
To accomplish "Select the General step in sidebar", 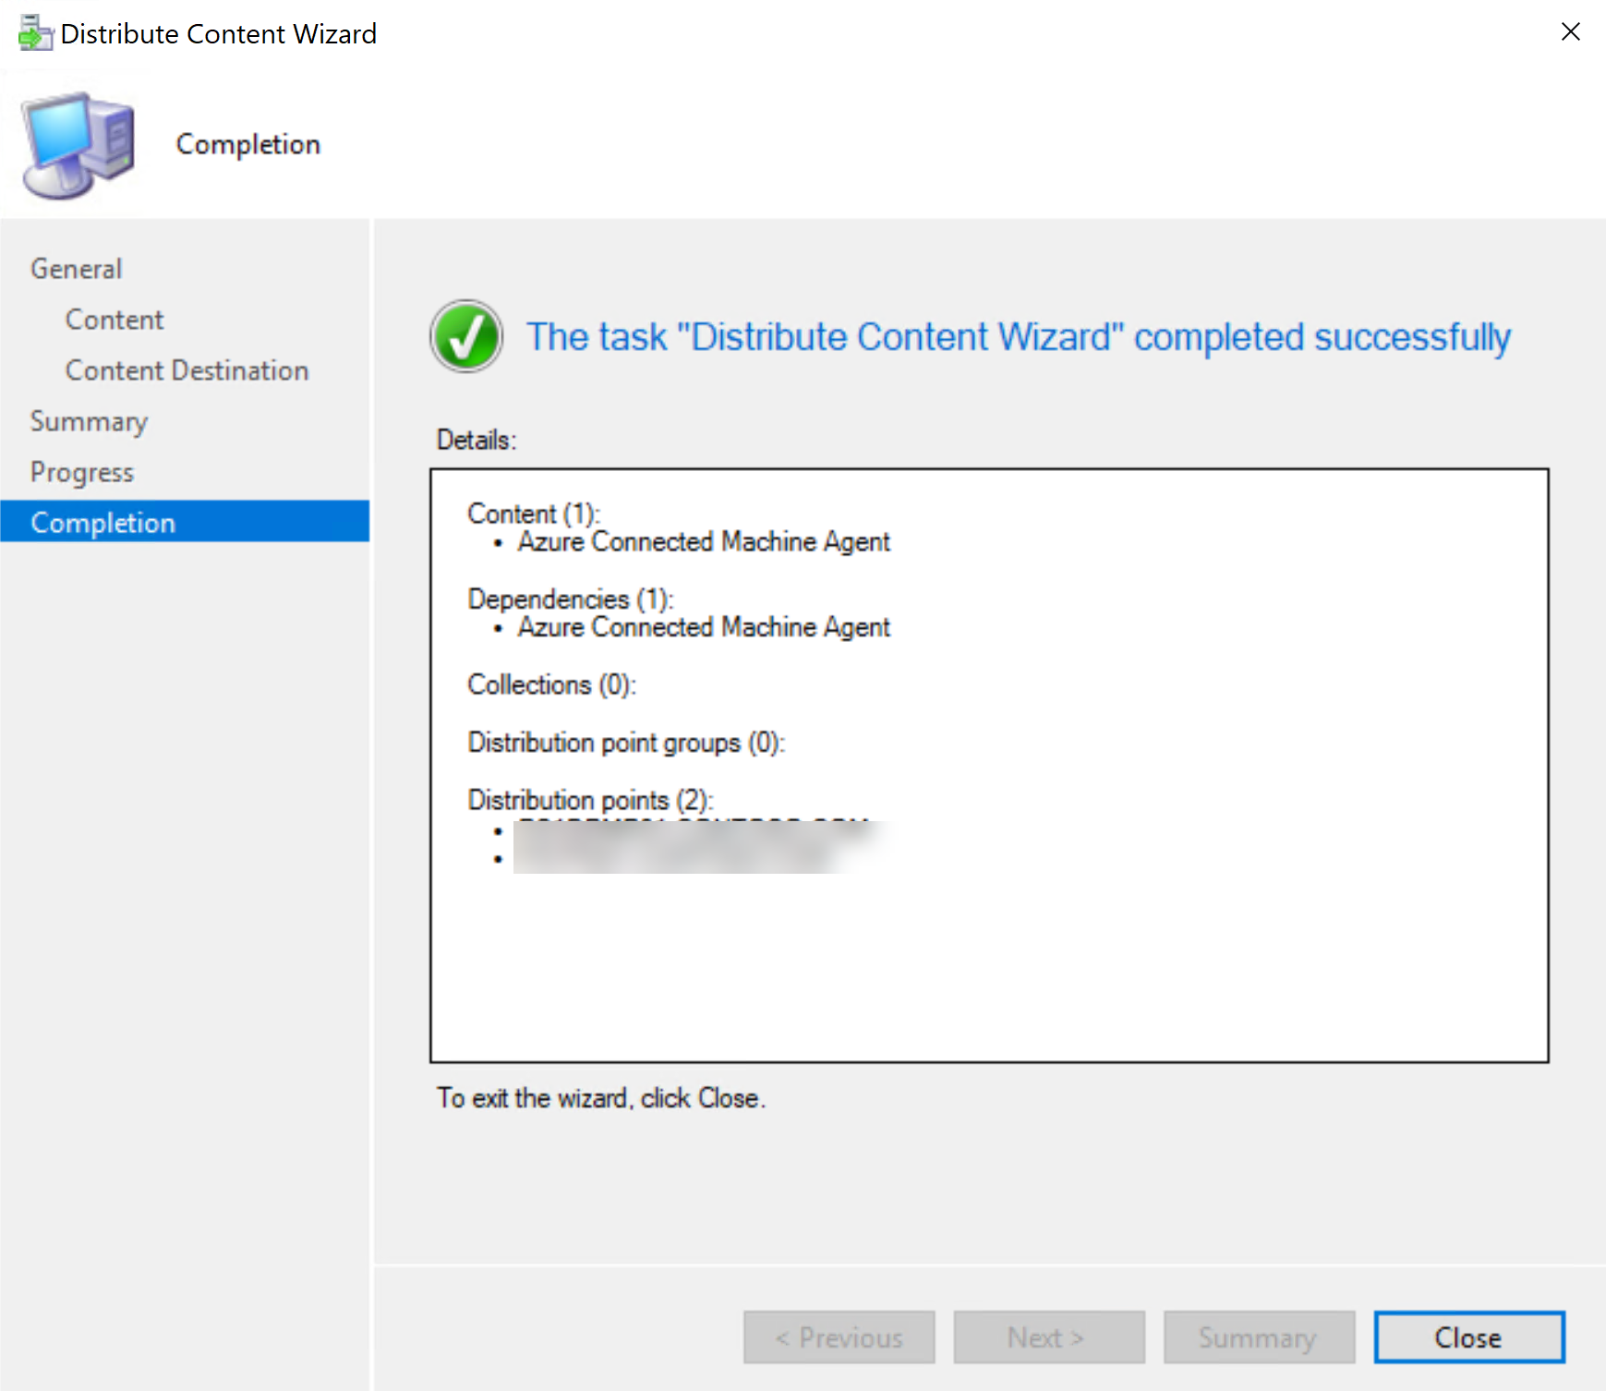I will pos(77,269).
